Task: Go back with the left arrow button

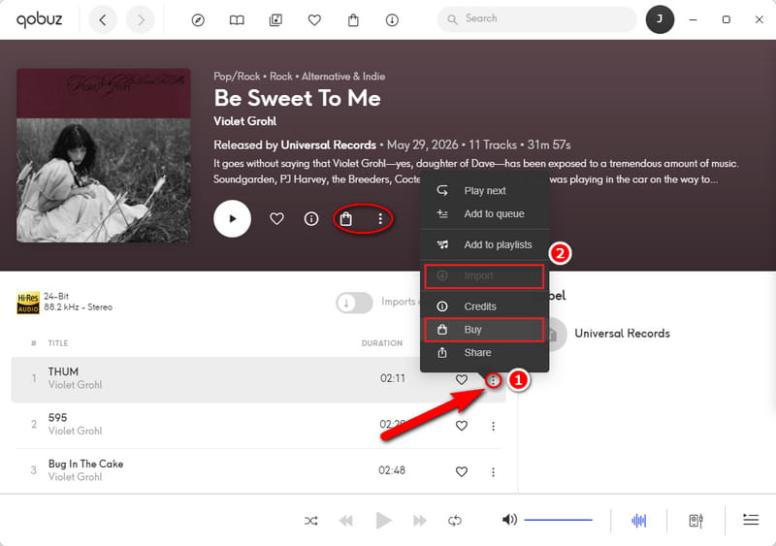Action: tap(103, 19)
